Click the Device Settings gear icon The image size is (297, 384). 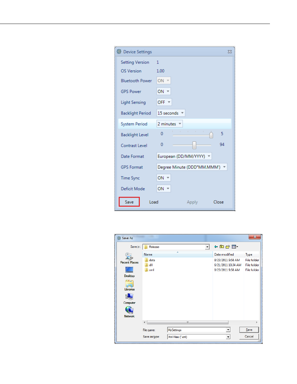pyautogui.click(x=119, y=52)
